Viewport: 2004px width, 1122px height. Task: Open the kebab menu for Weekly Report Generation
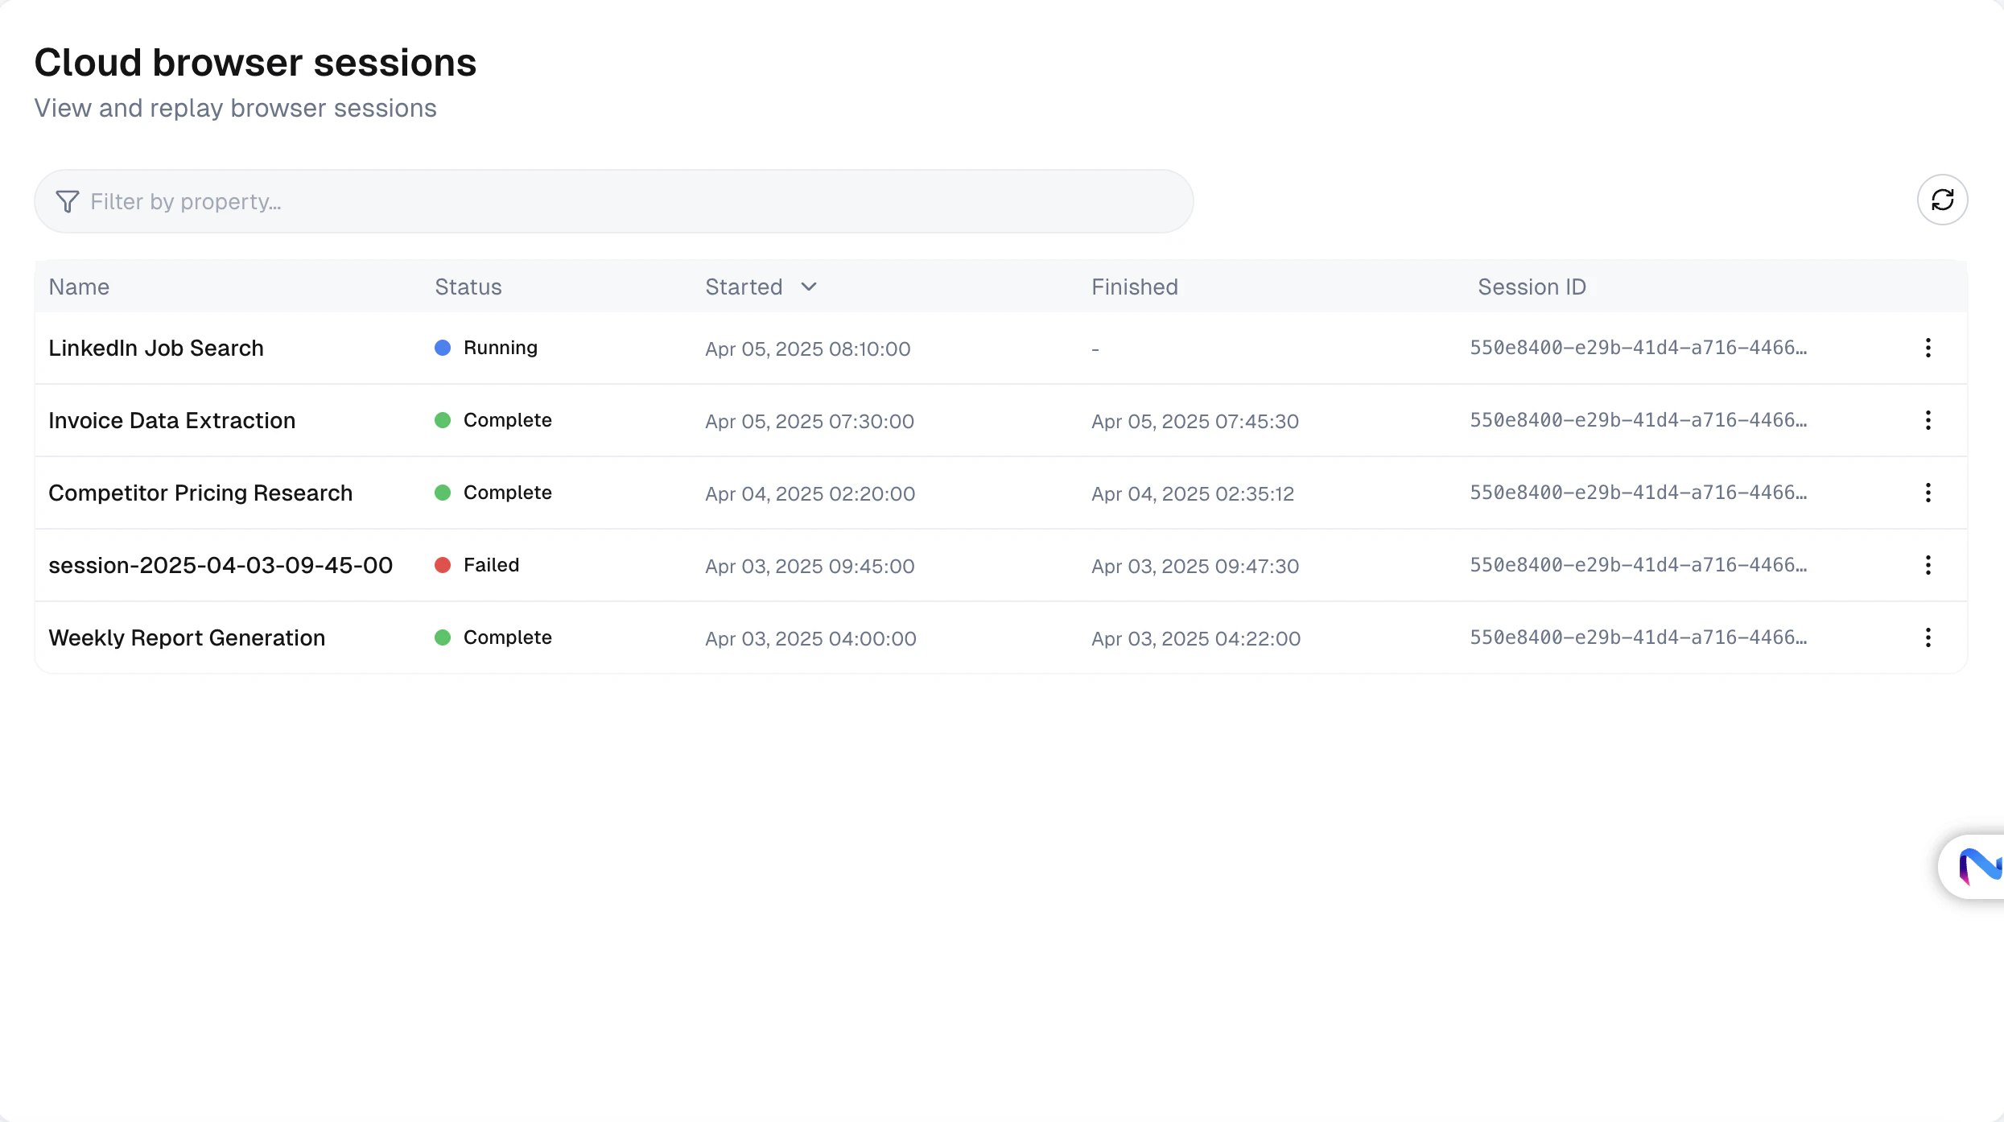coord(1928,637)
